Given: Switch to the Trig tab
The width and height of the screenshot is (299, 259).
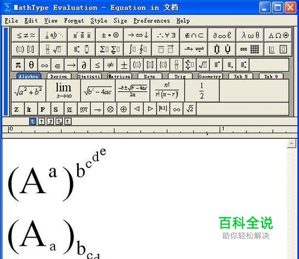Looking at the screenshot, I should click(180, 77).
